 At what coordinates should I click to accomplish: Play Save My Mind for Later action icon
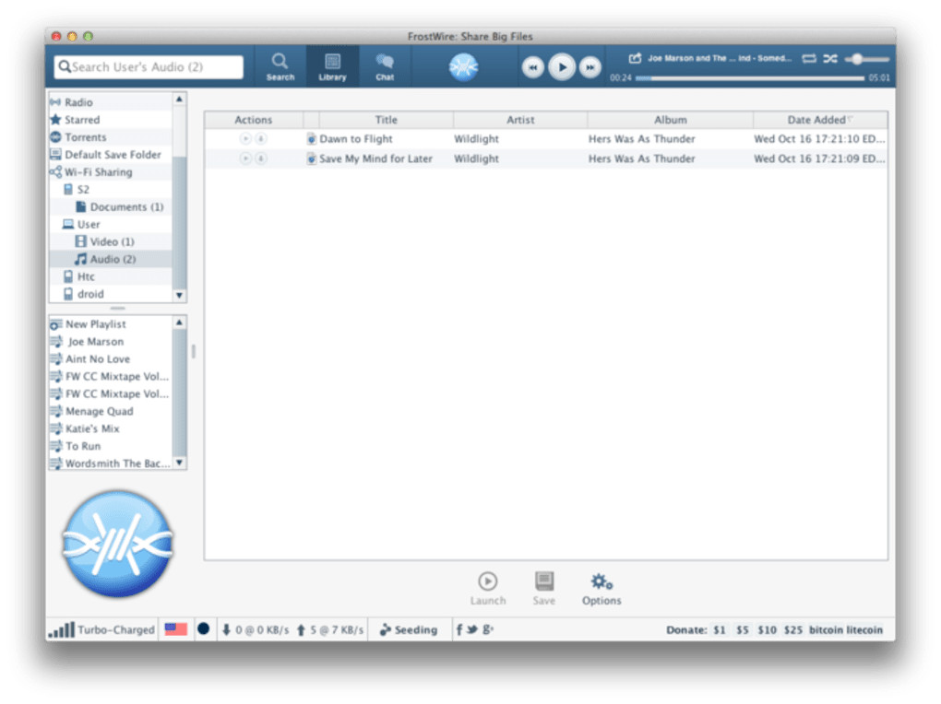[245, 158]
